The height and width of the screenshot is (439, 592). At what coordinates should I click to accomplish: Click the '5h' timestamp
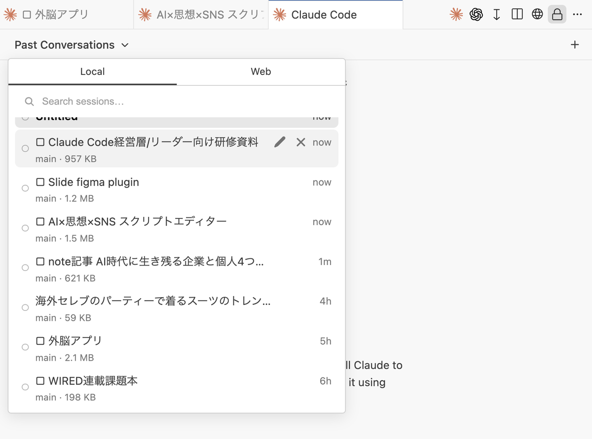[x=326, y=341]
